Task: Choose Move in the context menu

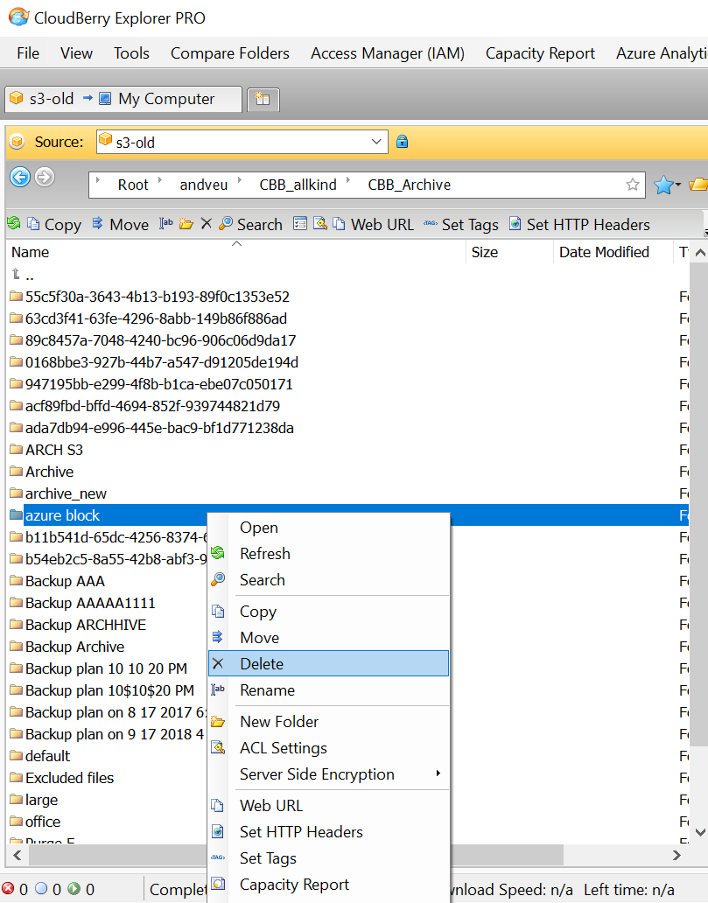Action: (x=328, y=638)
